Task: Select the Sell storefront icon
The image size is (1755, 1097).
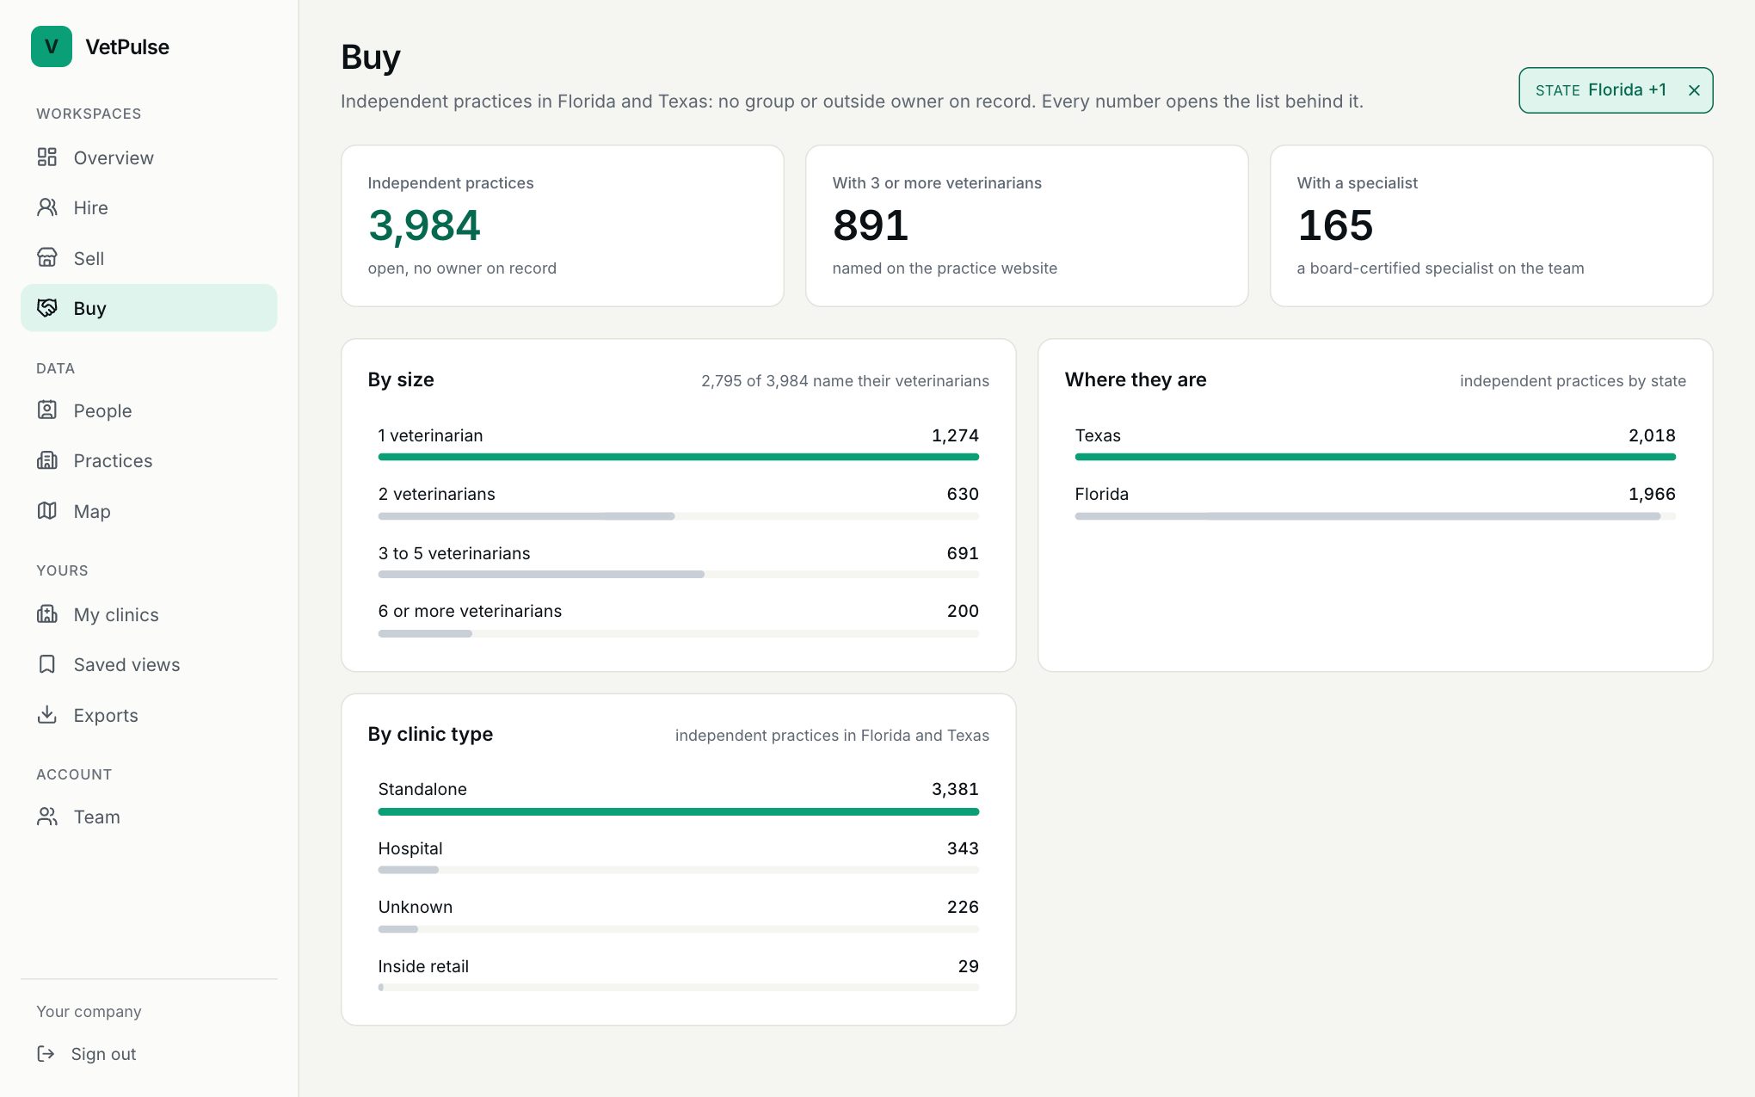Action: tap(47, 258)
